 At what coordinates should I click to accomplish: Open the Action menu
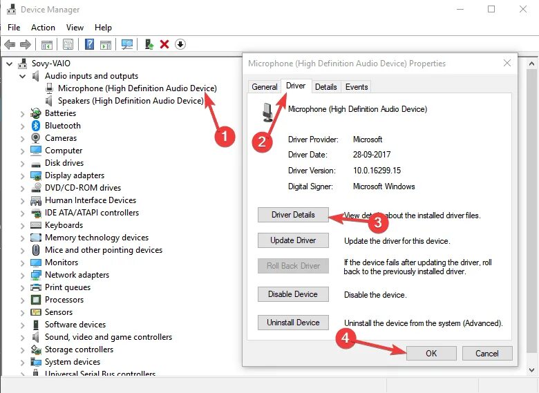(x=43, y=28)
